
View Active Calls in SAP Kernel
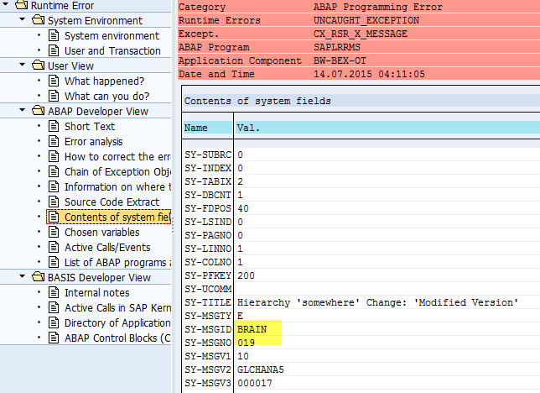(x=117, y=308)
